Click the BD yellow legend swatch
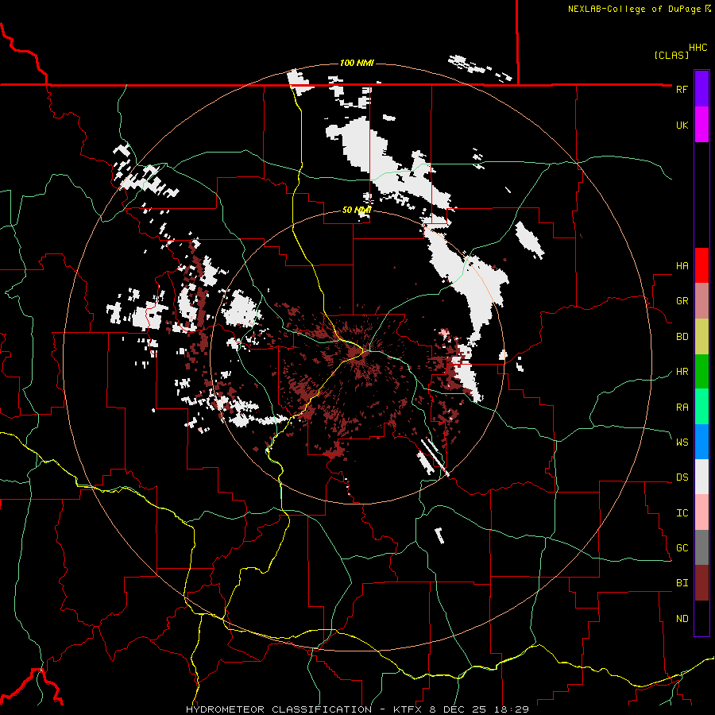This screenshot has height=715, width=715. [x=701, y=336]
